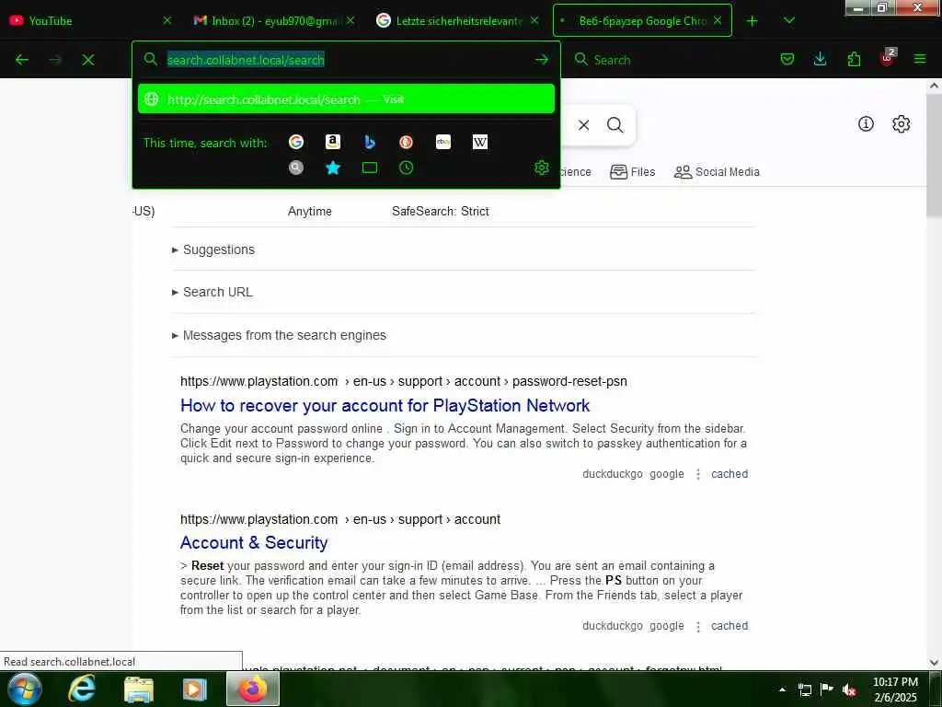Viewport: 942px width, 707px height.
Task: Open cached copy of first result
Action: point(729,474)
